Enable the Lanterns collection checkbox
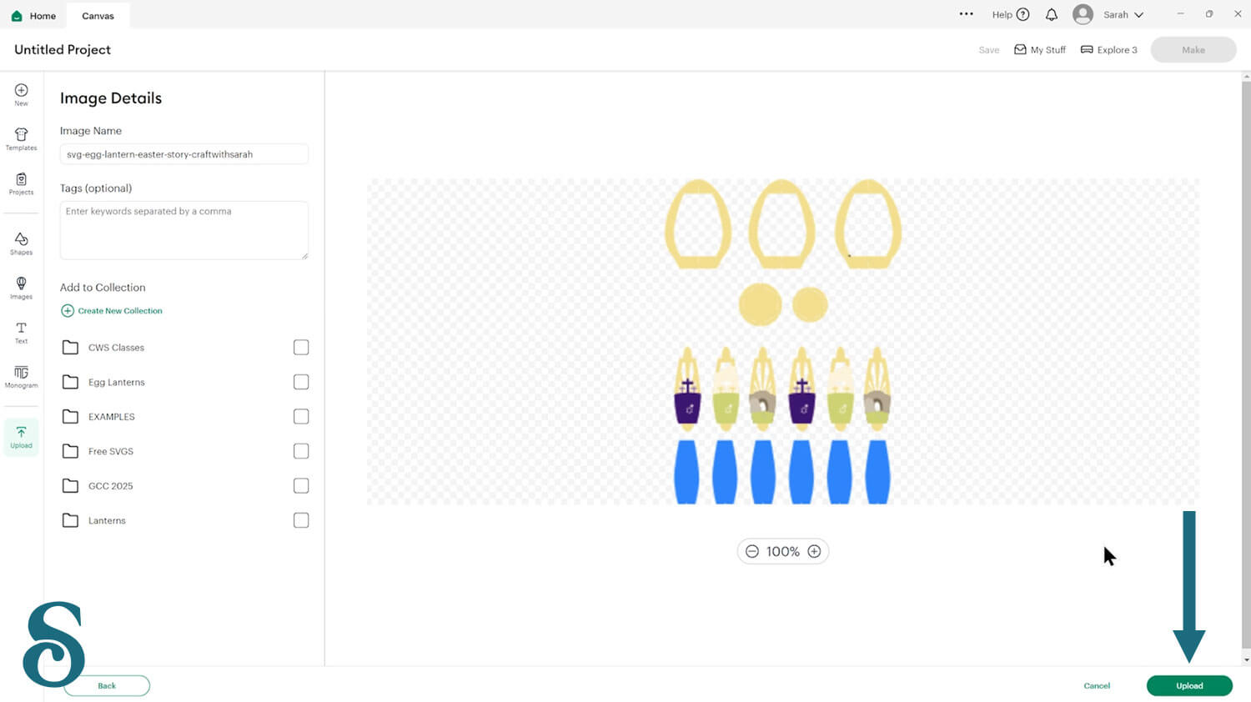The width and height of the screenshot is (1251, 702). pyautogui.click(x=301, y=520)
